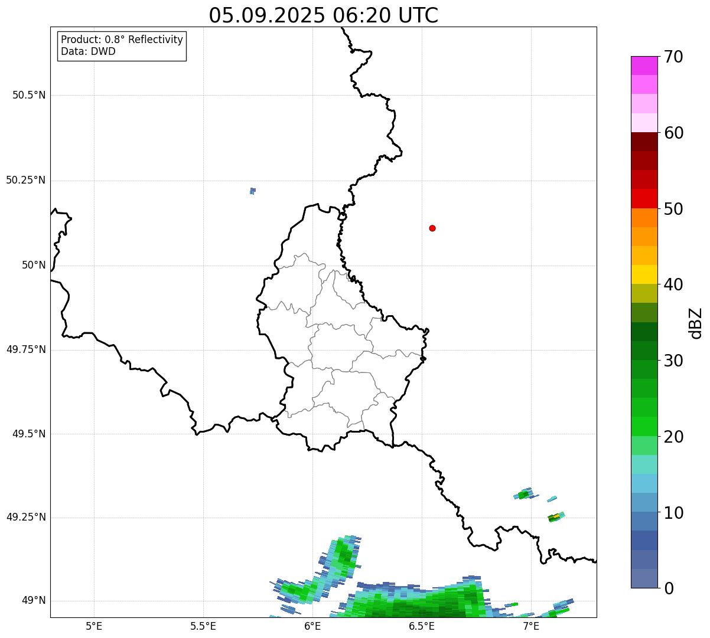Click the dark blue colorbar swatch below 10

[644, 541]
